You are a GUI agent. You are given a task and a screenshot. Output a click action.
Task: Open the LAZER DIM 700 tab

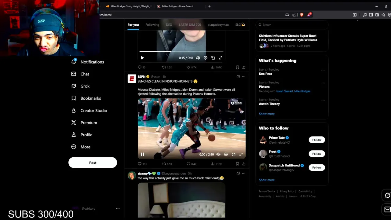coord(190,25)
